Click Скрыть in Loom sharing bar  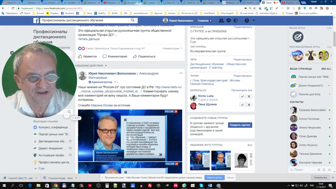pos(230,177)
